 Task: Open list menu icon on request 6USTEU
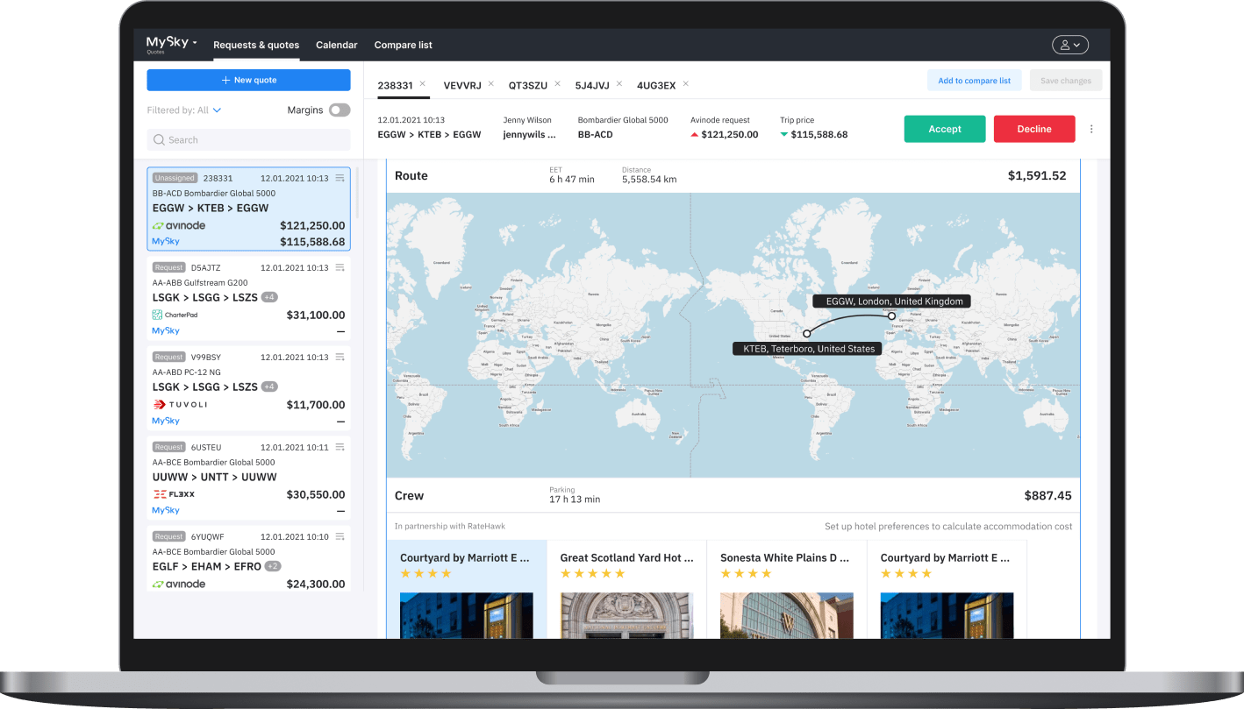(340, 447)
